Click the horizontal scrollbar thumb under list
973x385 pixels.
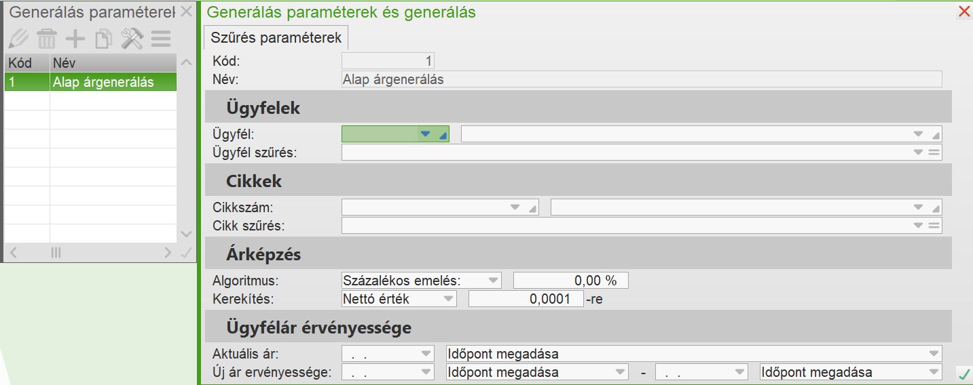[56, 253]
